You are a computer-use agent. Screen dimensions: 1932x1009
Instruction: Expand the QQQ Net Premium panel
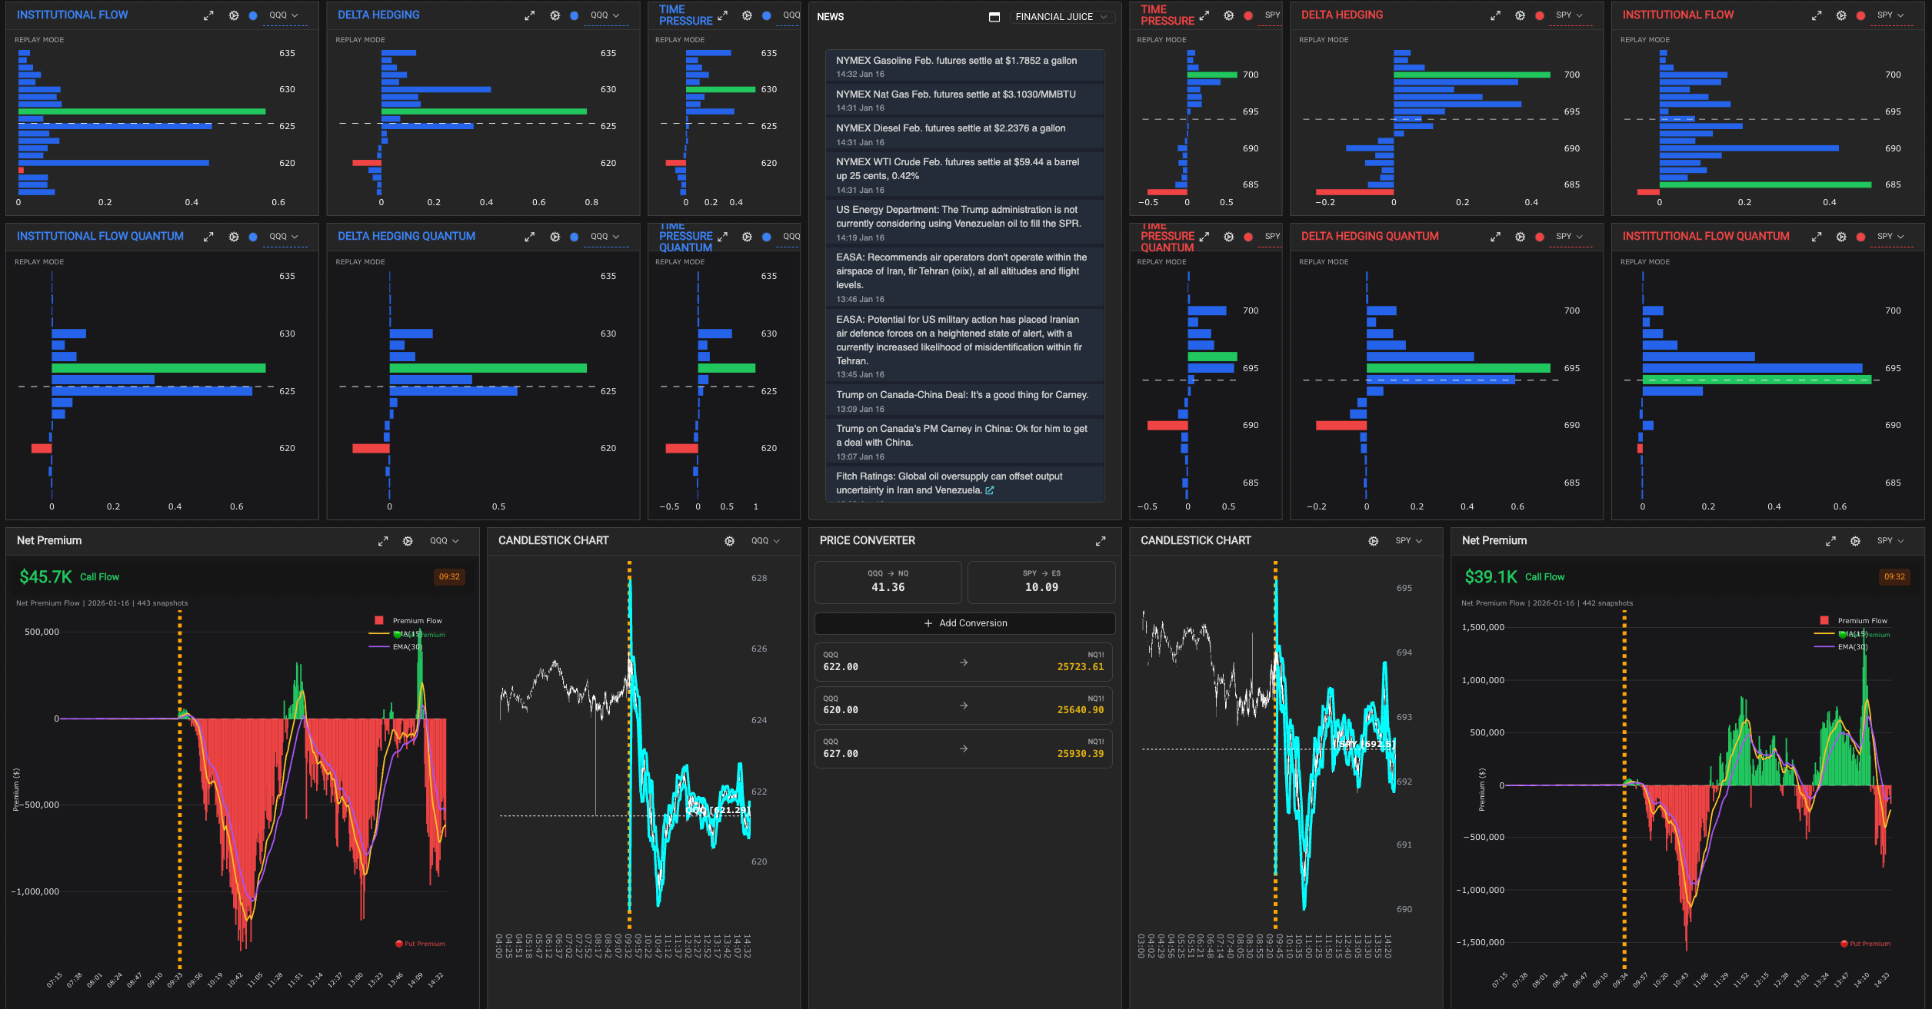pyautogui.click(x=383, y=541)
